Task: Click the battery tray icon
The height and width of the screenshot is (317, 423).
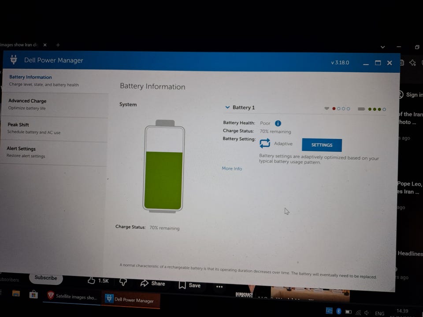Action: pyautogui.click(x=348, y=312)
